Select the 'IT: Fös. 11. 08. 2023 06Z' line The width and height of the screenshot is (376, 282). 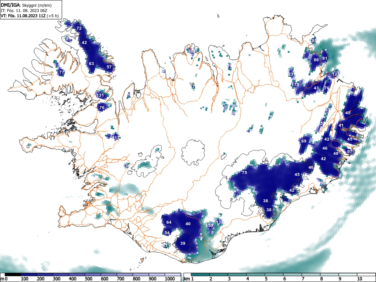25,11
